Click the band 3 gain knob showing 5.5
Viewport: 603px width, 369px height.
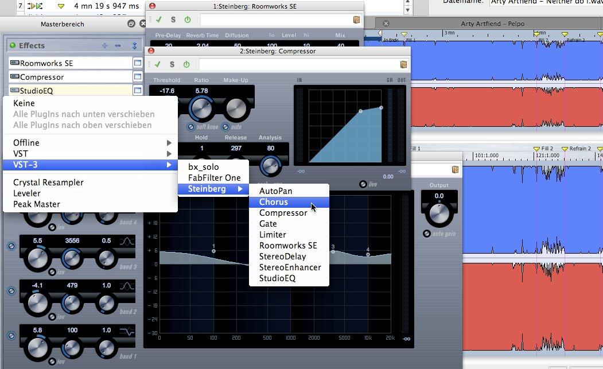click(x=37, y=259)
